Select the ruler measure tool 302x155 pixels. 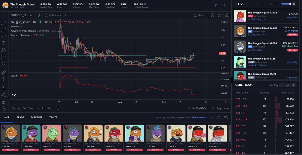pos(4,72)
